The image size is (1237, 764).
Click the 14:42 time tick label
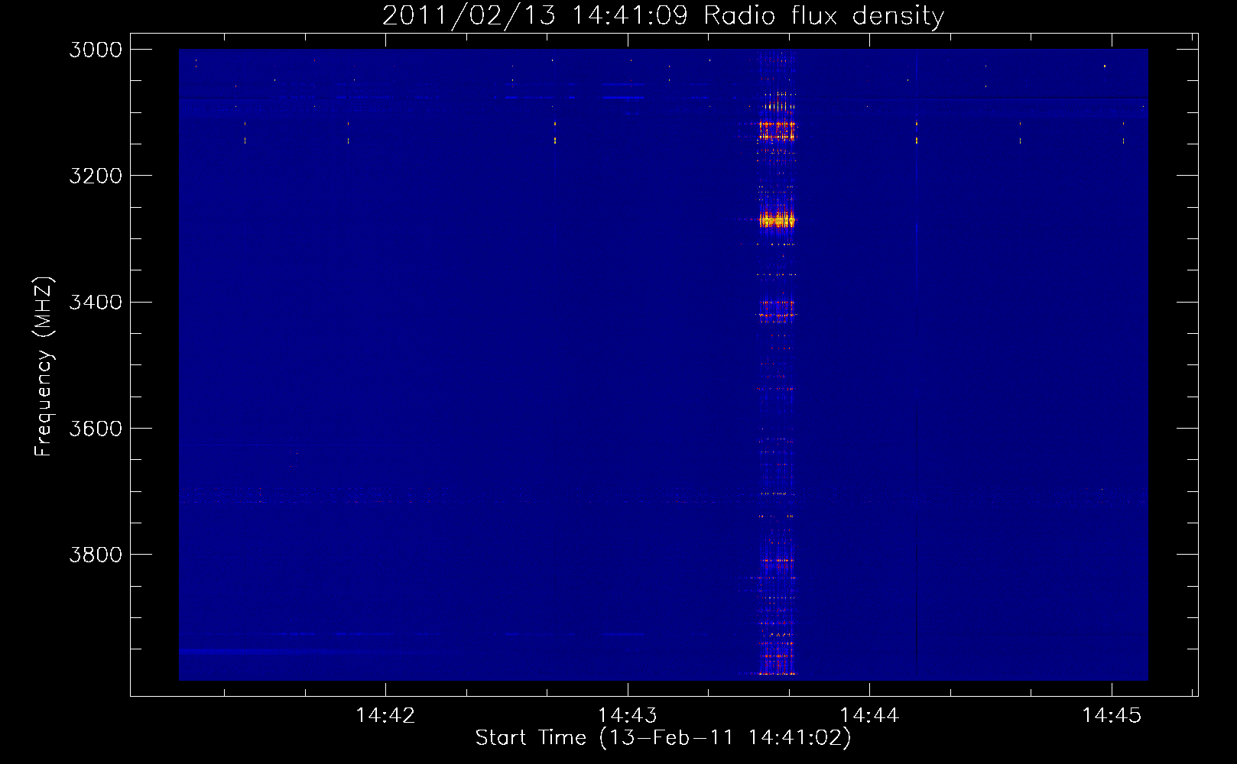[x=385, y=716]
